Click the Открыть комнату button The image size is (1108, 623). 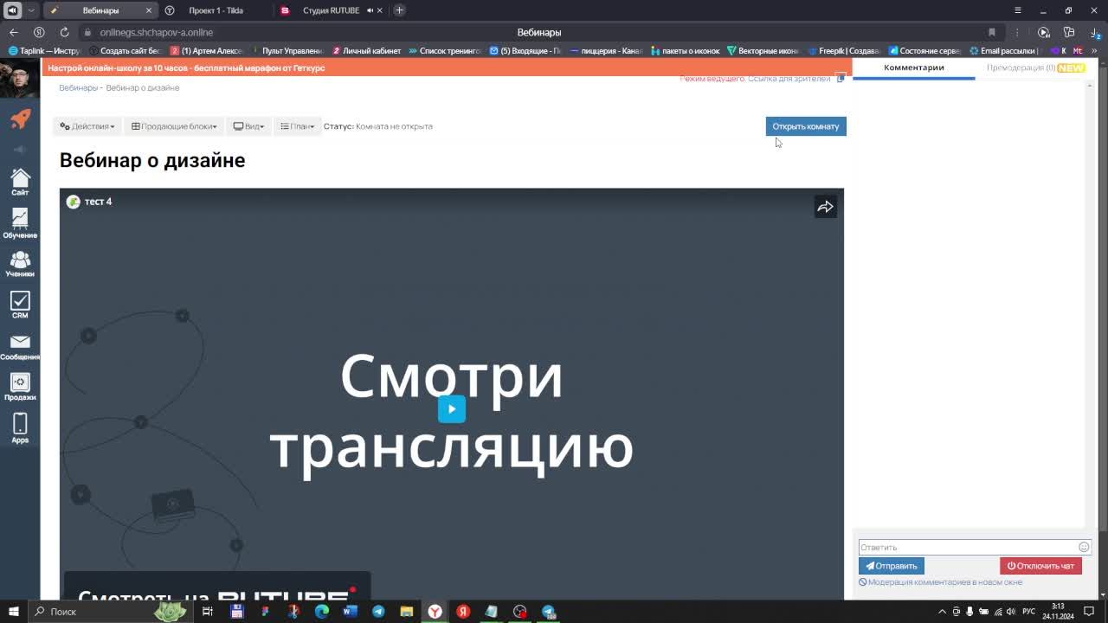tap(806, 126)
